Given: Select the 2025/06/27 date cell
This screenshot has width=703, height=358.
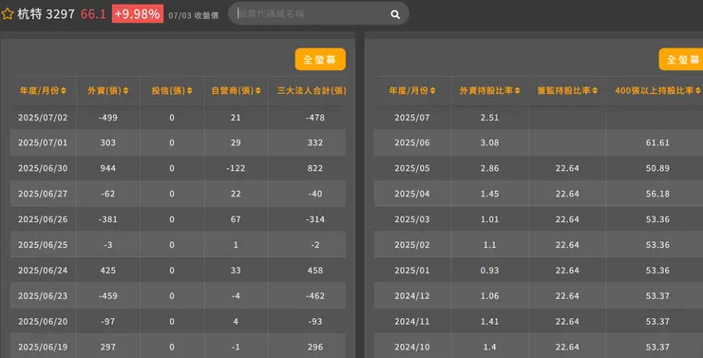Looking at the screenshot, I should (43, 194).
